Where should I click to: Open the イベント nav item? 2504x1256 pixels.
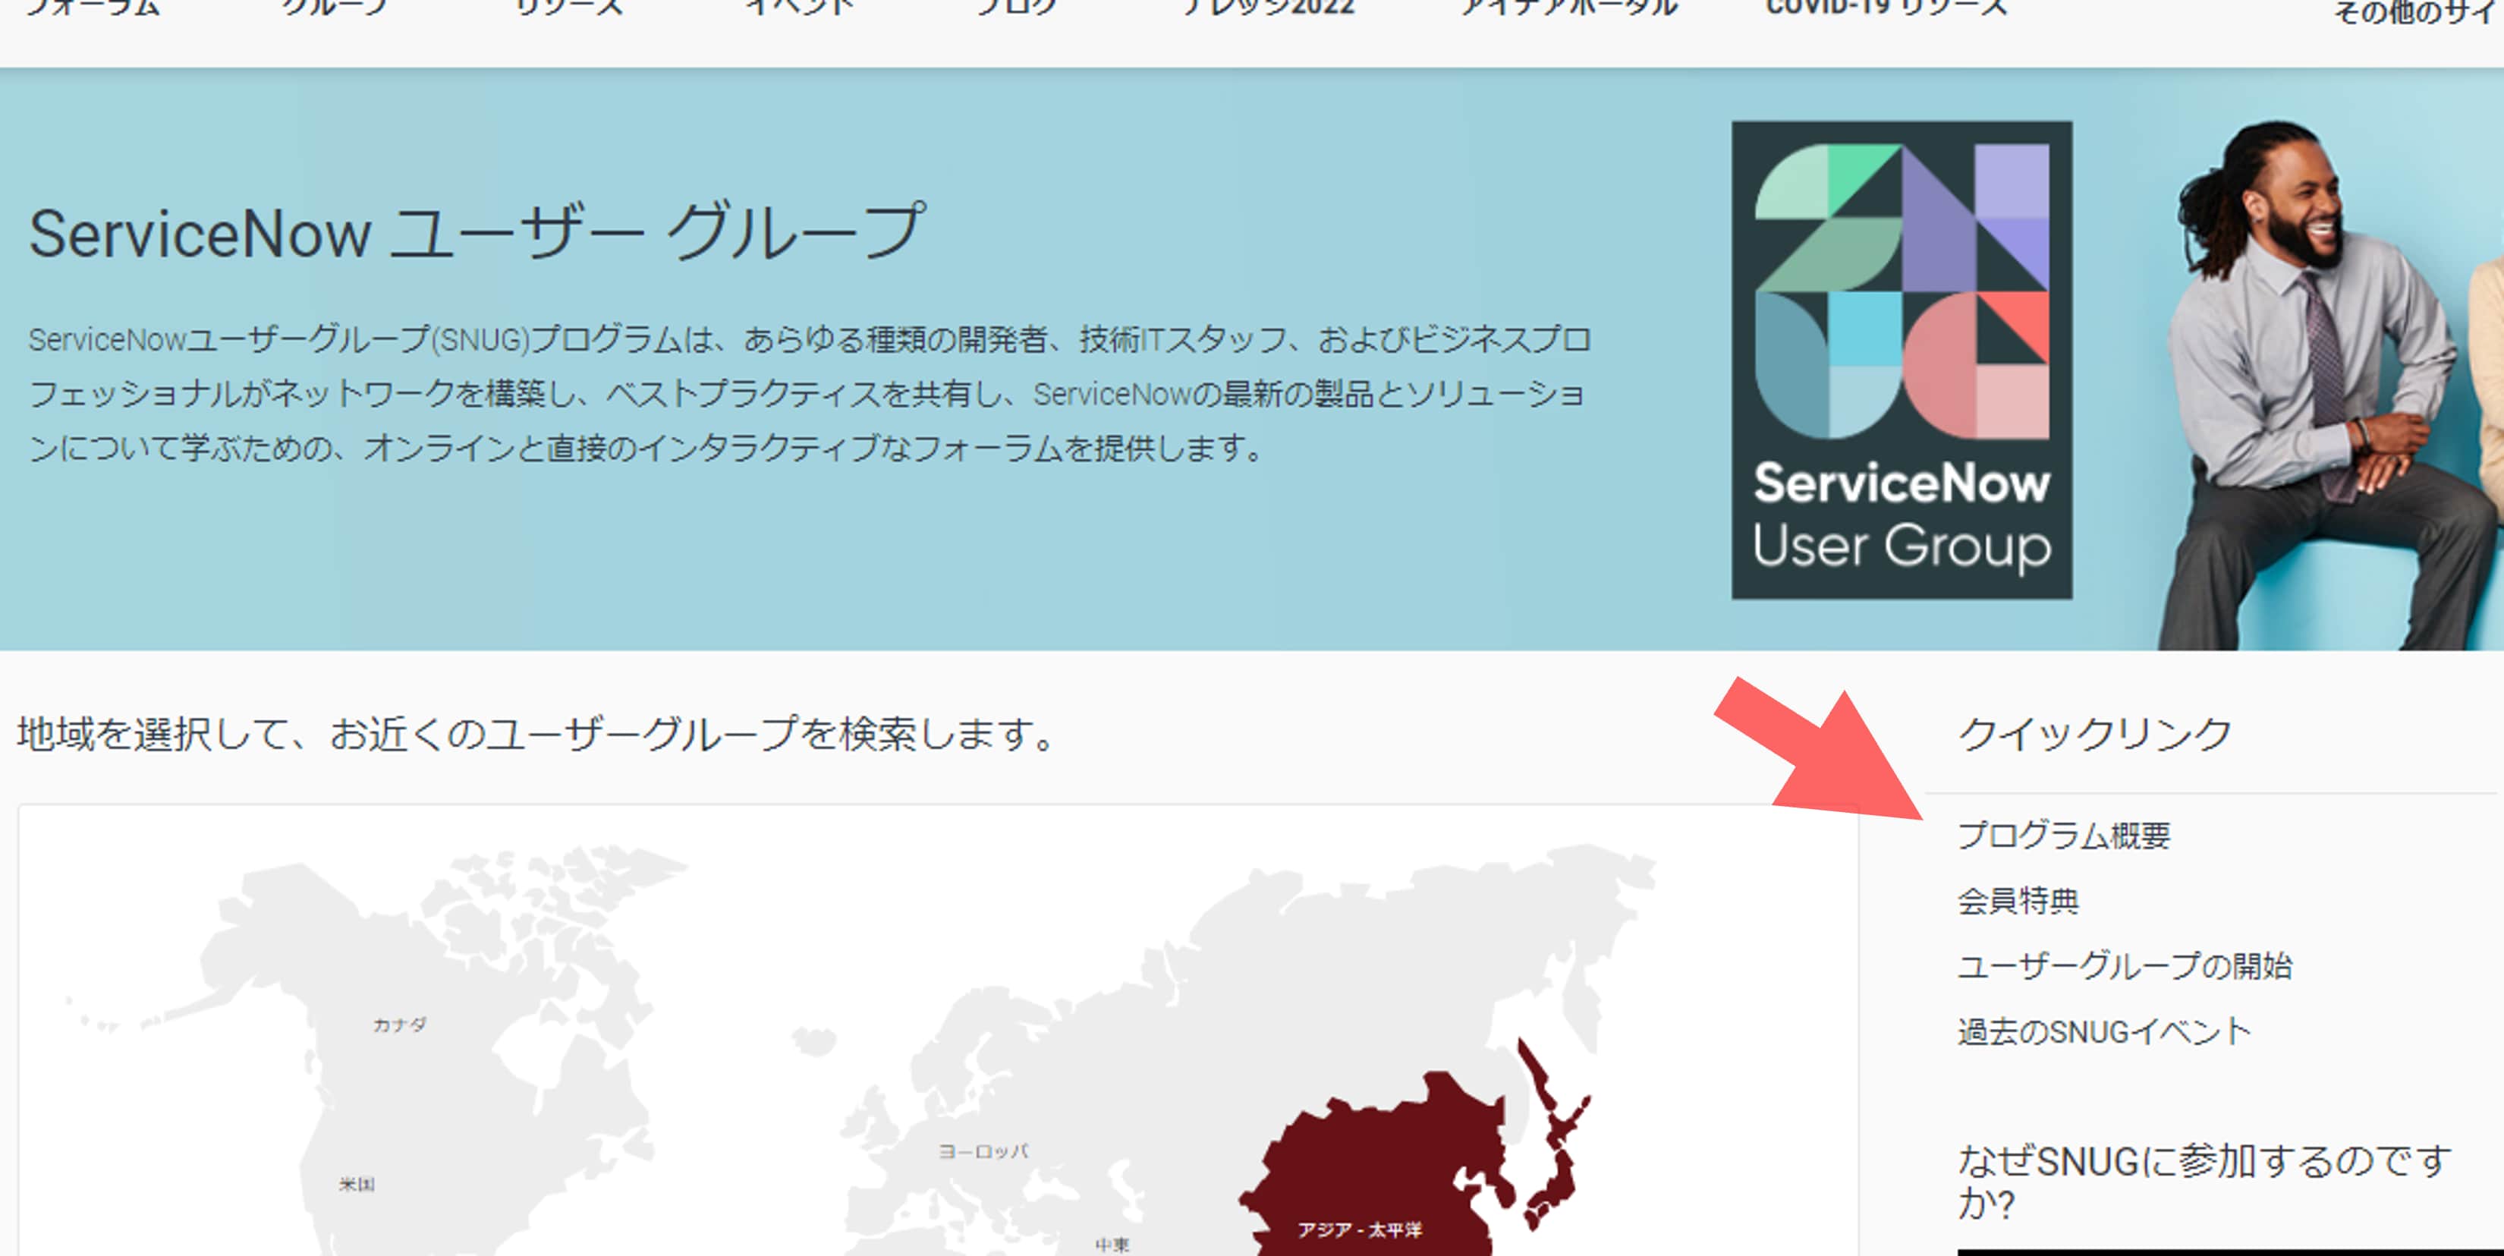point(799,8)
